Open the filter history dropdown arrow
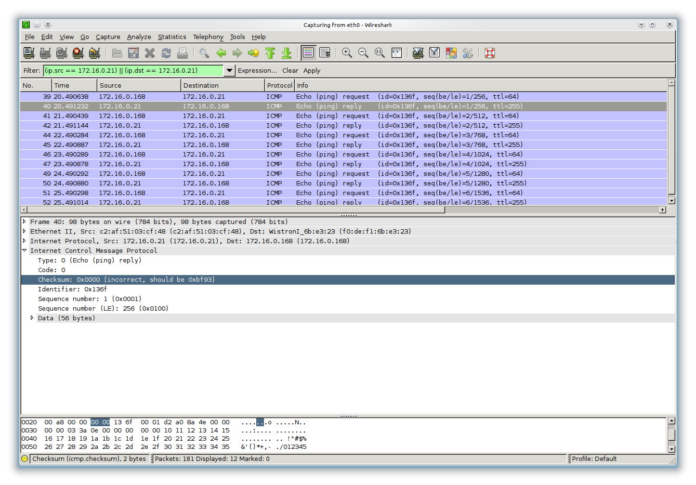 pos(229,70)
